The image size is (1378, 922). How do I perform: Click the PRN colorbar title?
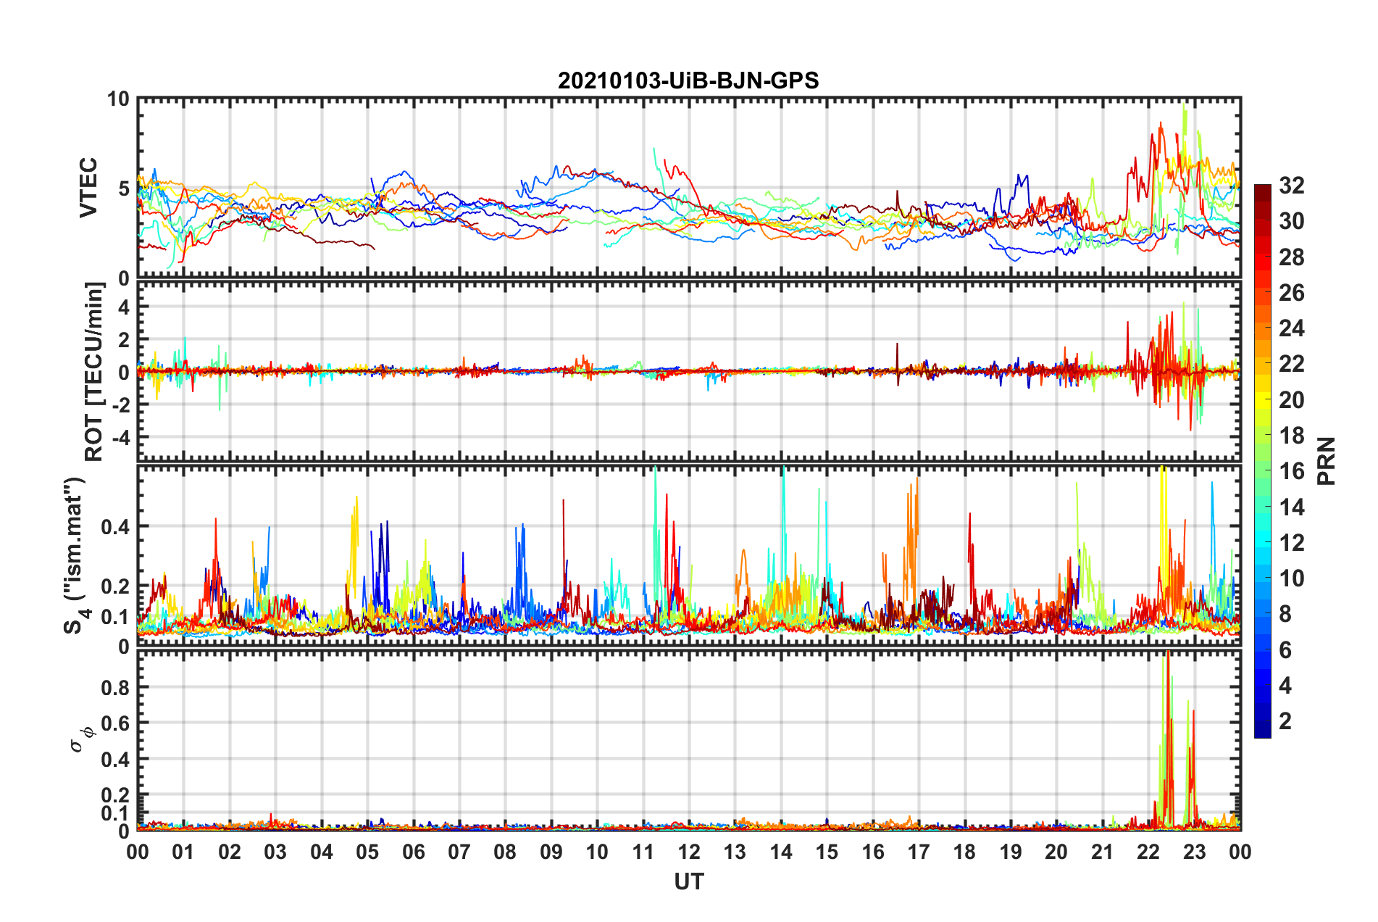click(x=1327, y=461)
